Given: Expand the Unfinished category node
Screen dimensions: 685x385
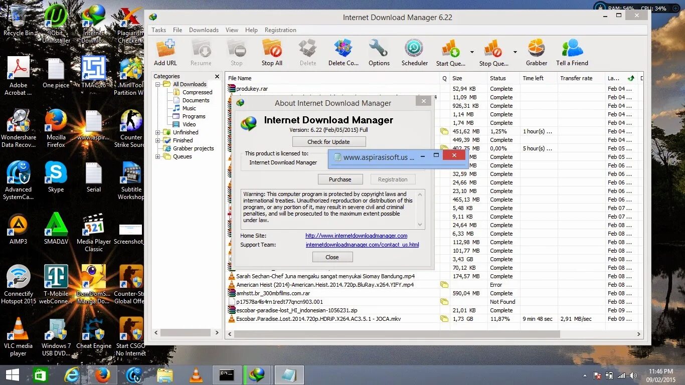Looking at the screenshot, I should pyautogui.click(x=157, y=132).
